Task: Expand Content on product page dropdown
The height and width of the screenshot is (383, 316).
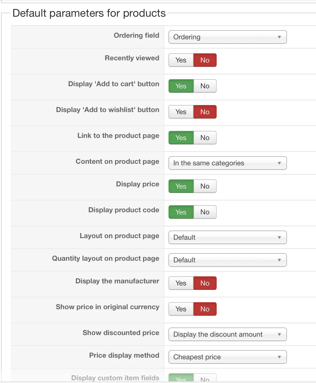Action: (x=227, y=163)
